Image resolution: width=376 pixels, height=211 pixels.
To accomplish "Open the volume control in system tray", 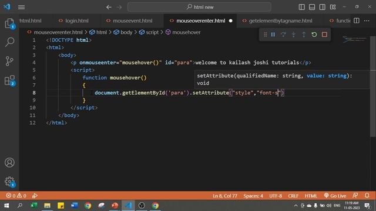I will coord(329,206).
